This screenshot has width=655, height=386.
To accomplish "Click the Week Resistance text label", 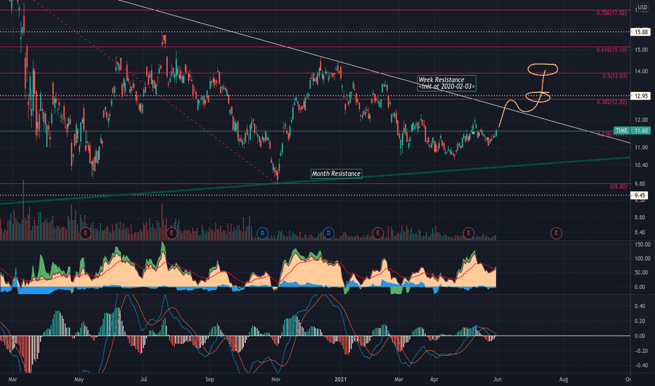I will click(x=446, y=83).
